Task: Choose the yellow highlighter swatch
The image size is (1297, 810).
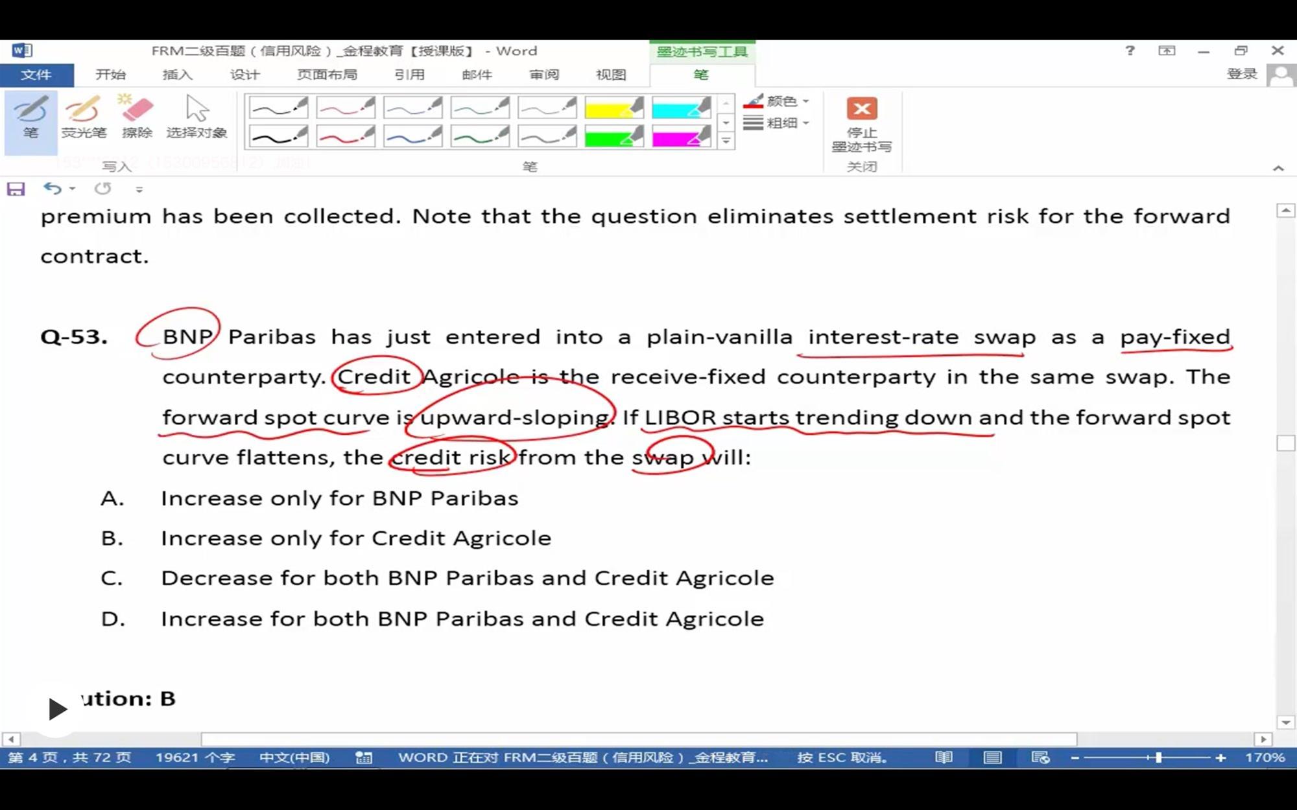Action: click(613, 108)
